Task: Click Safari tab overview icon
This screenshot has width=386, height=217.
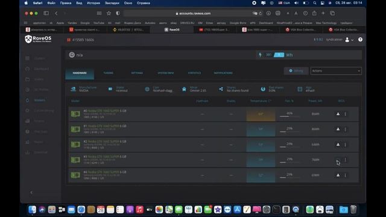Action: 332,13
